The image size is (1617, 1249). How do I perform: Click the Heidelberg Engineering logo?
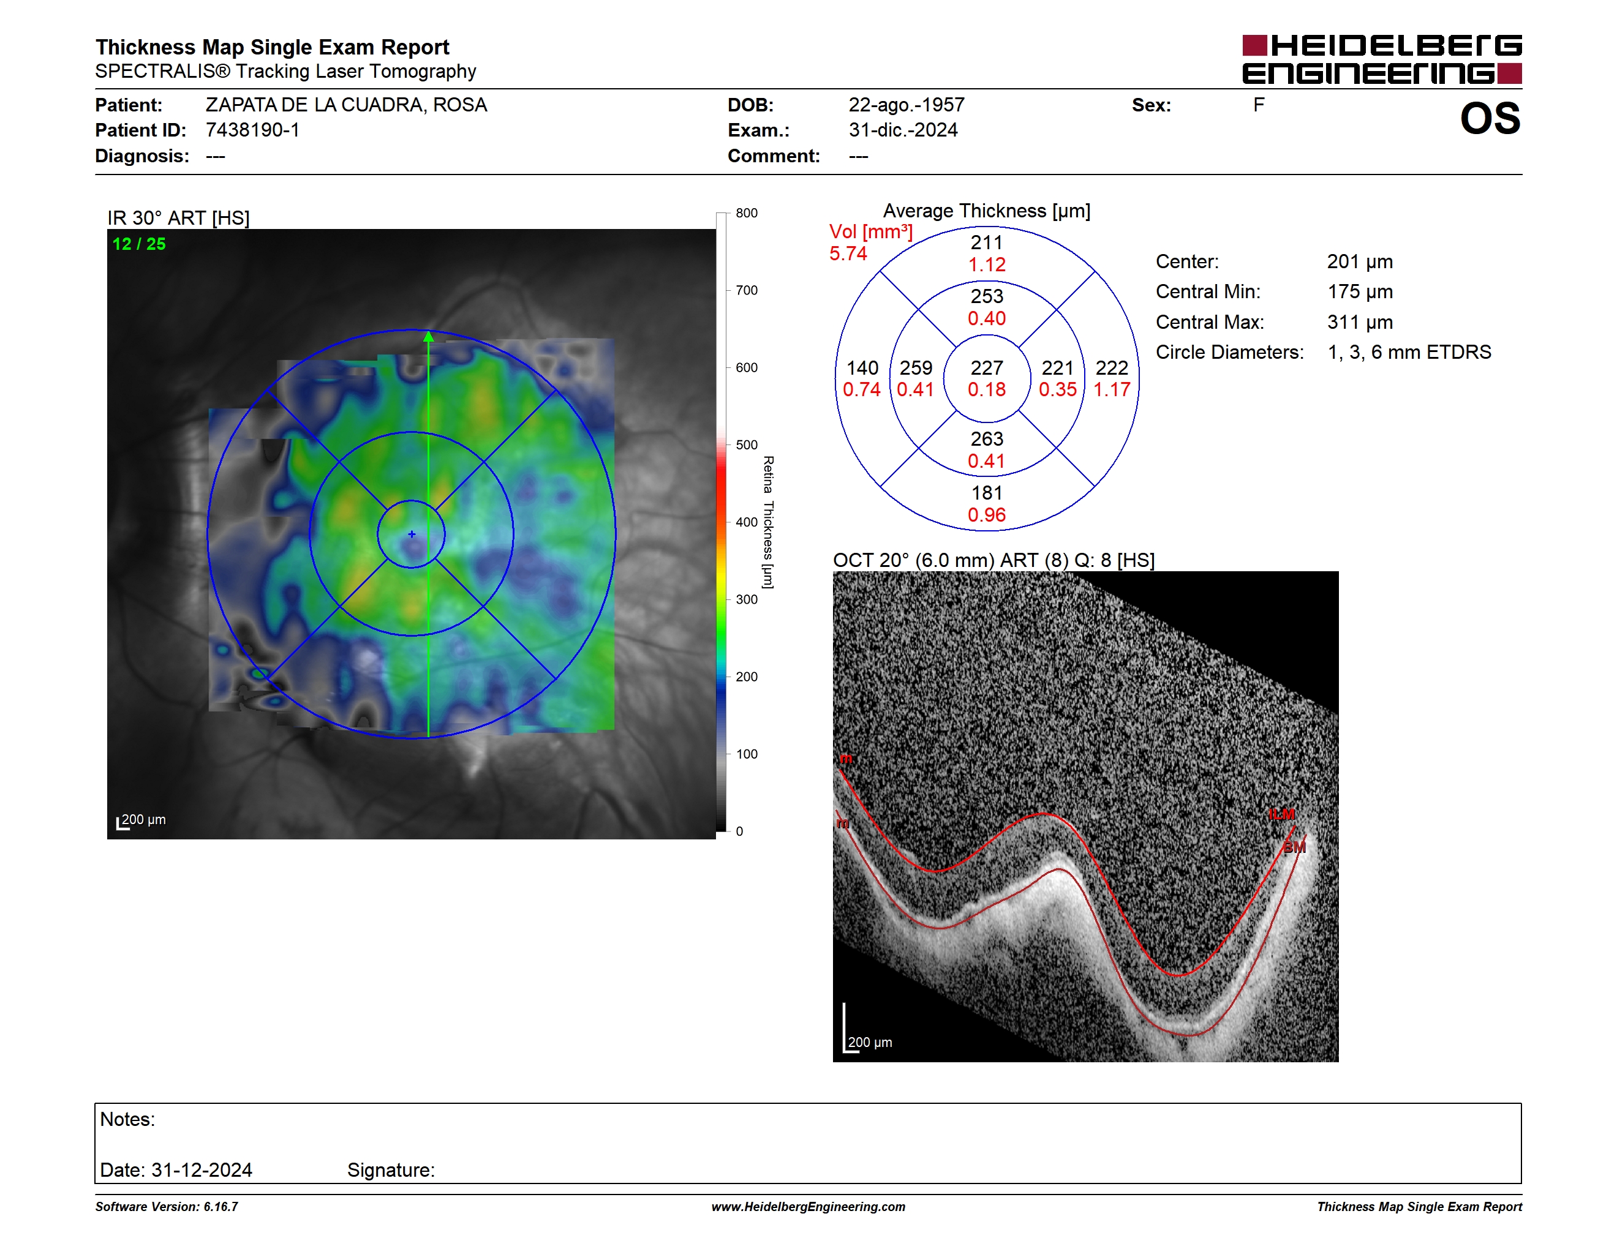1382,59
